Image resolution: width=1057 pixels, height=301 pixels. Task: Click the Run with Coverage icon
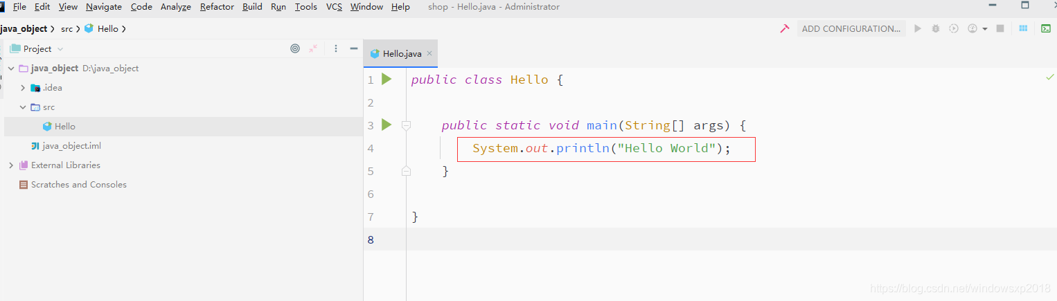point(954,28)
